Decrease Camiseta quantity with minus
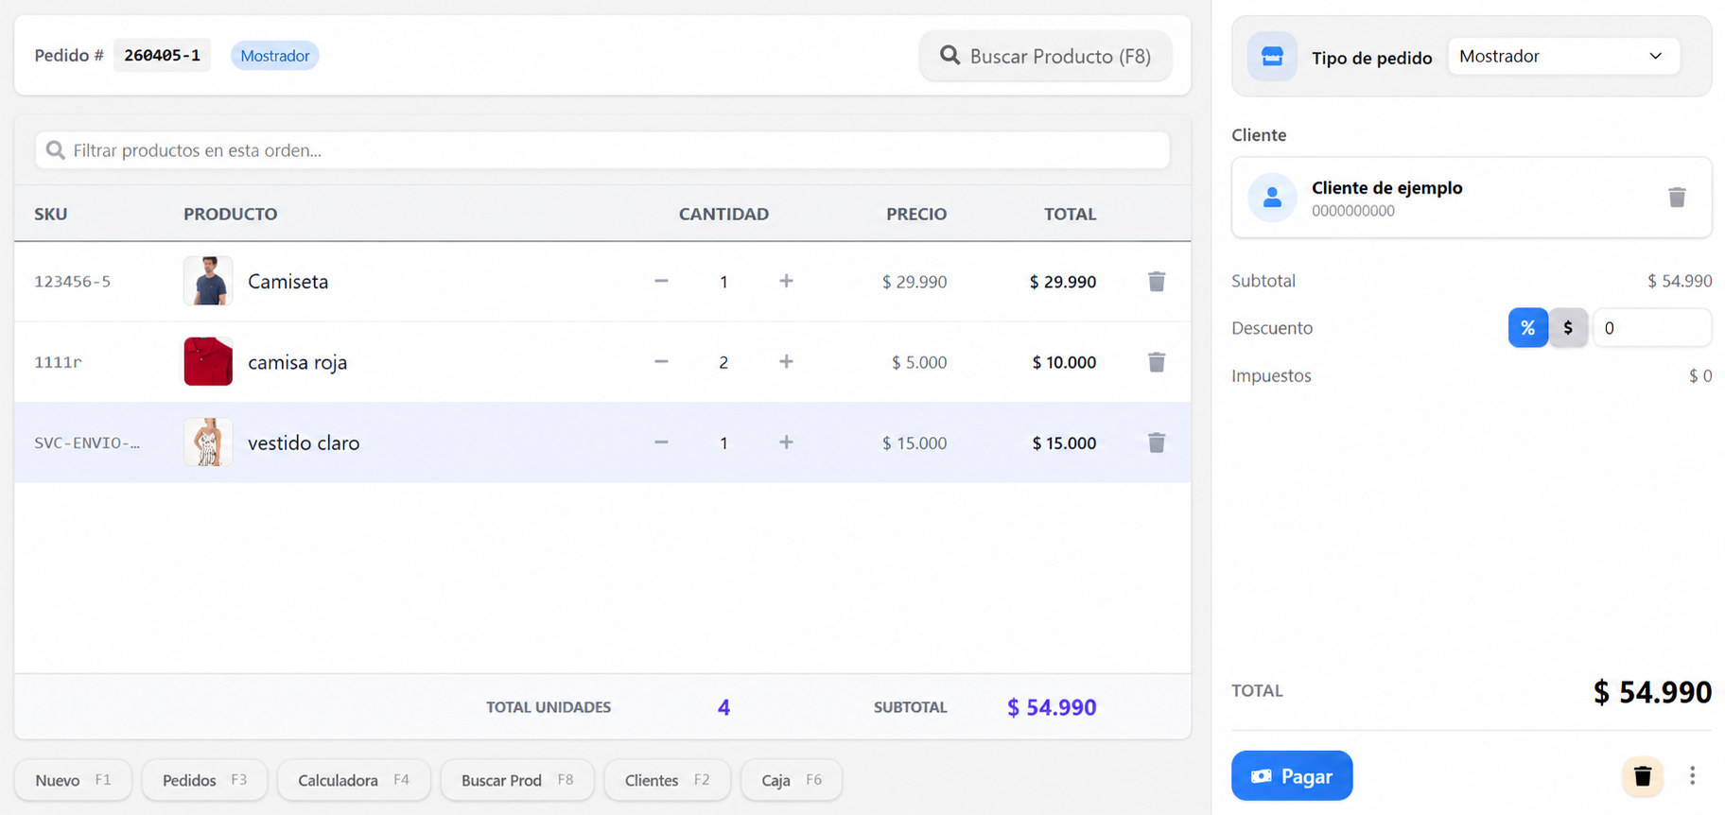This screenshot has height=815, width=1725. click(x=661, y=281)
